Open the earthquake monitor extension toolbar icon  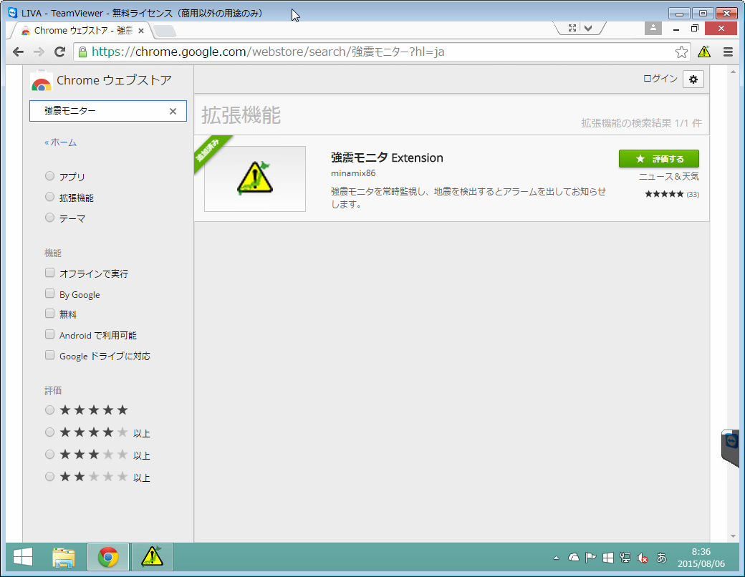(x=704, y=52)
